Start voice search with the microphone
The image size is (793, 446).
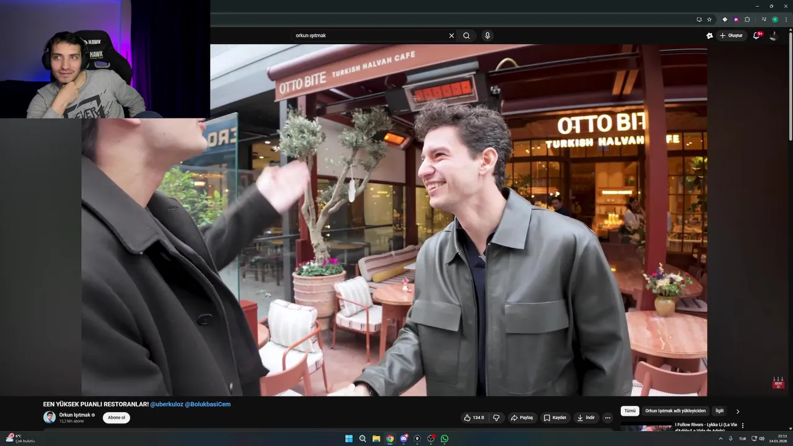pos(488,35)
